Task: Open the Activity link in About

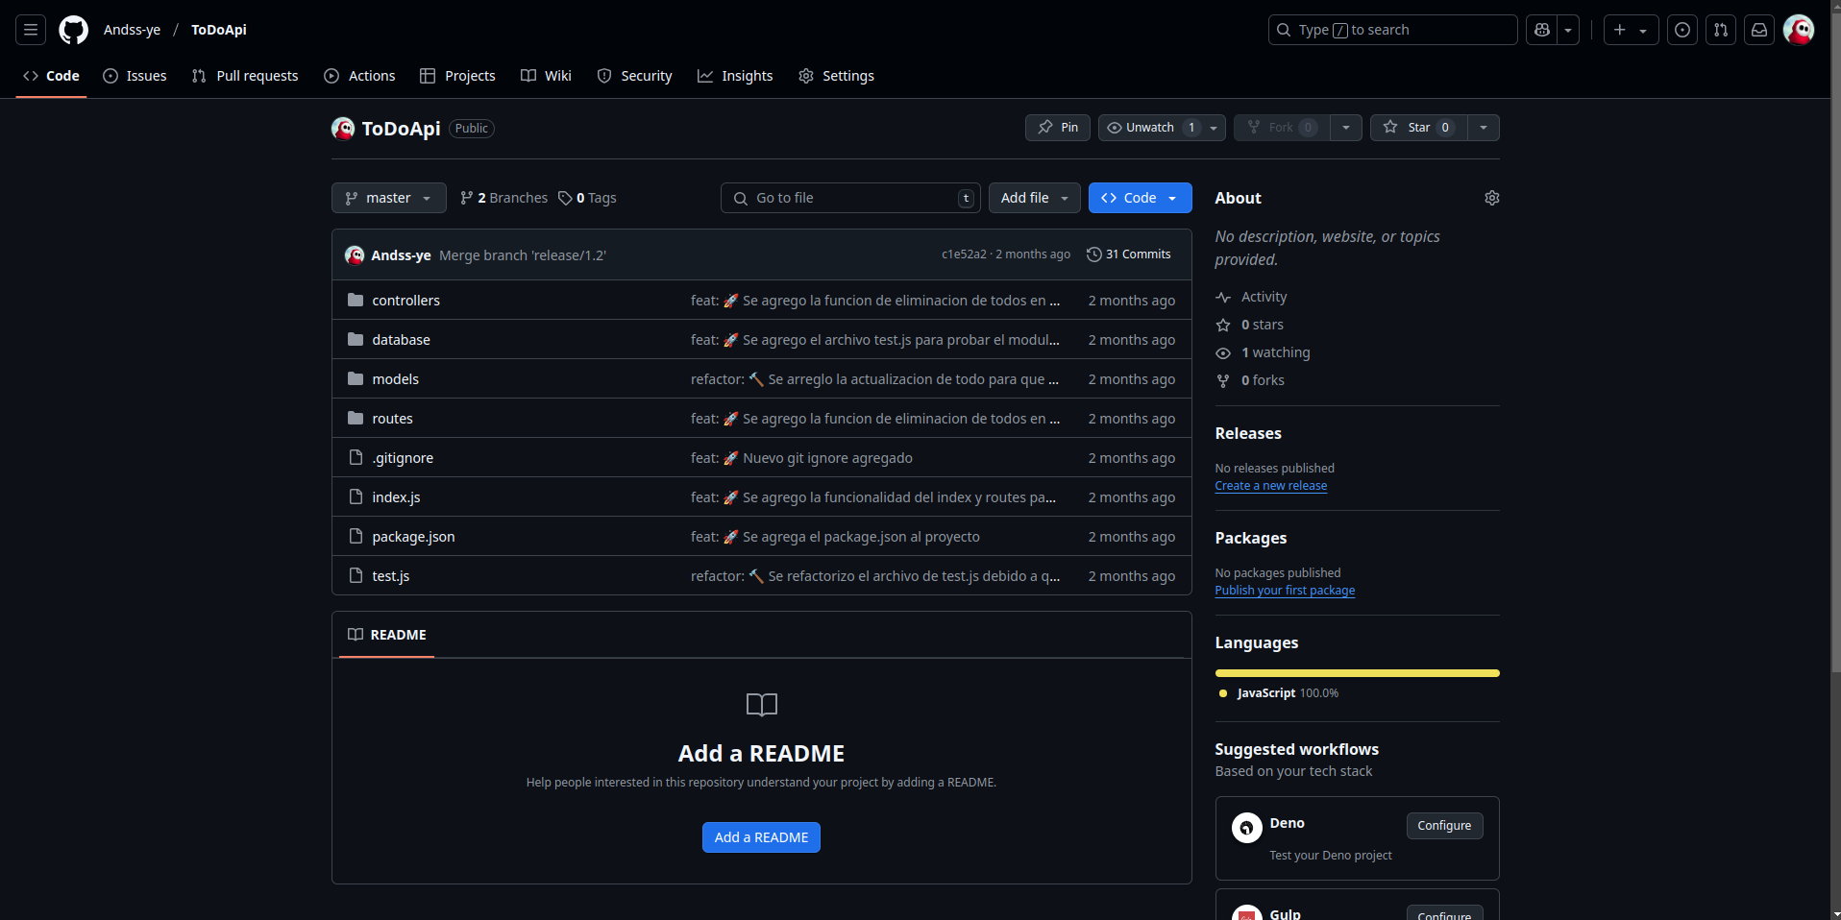Action: [1251, 298]
